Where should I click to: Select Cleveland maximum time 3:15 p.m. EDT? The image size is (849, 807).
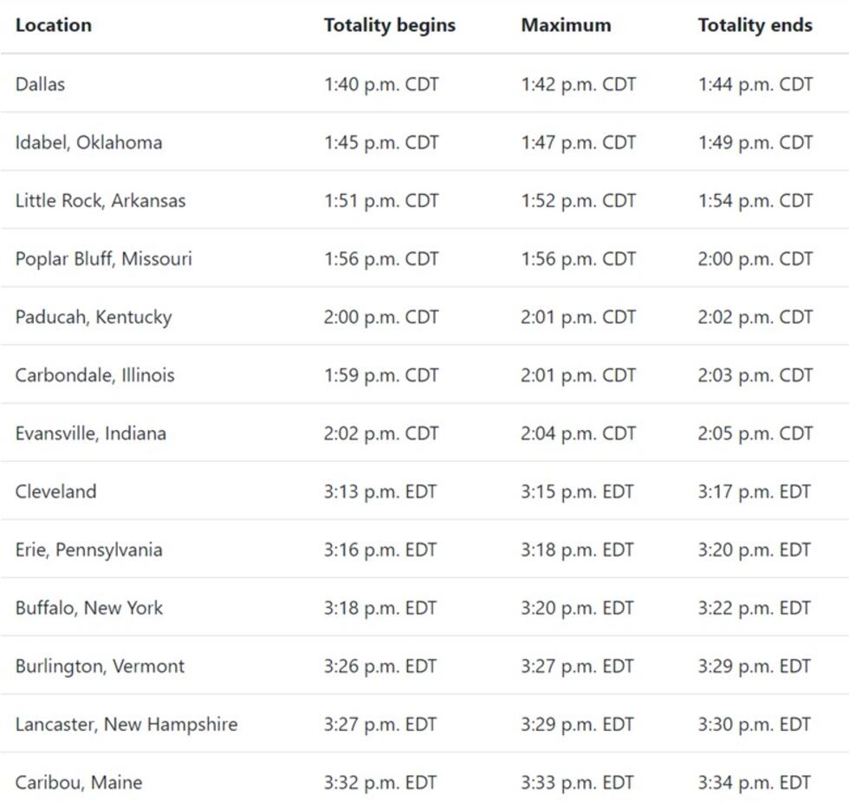pyautogui.click(x=577, y=491)
